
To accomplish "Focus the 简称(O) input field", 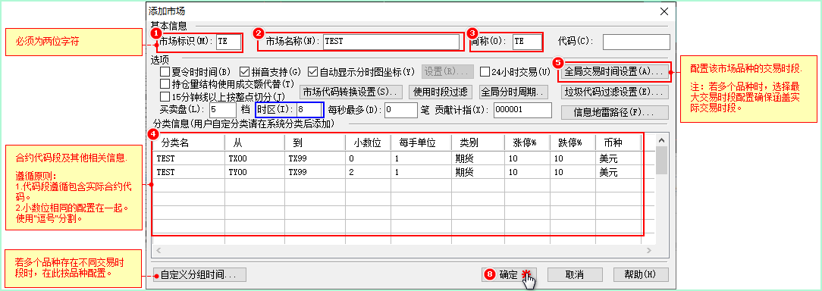I will coord(527,42).
